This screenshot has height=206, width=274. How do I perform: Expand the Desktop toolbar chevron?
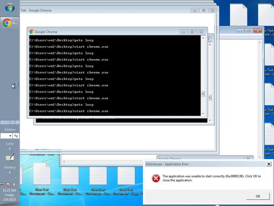(x=10, y=172)
